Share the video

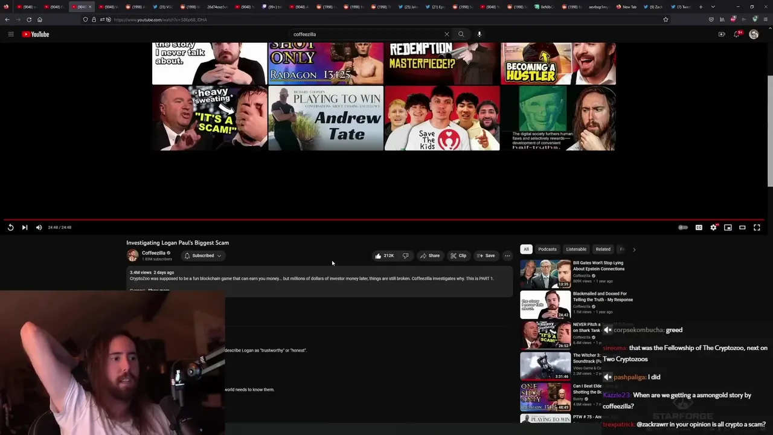tap(430, 256)
